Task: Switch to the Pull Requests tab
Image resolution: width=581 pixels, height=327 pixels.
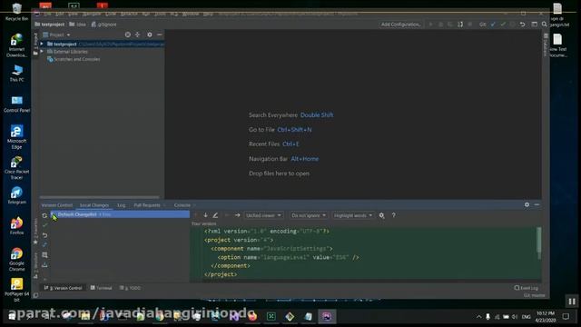Action: 147,205
